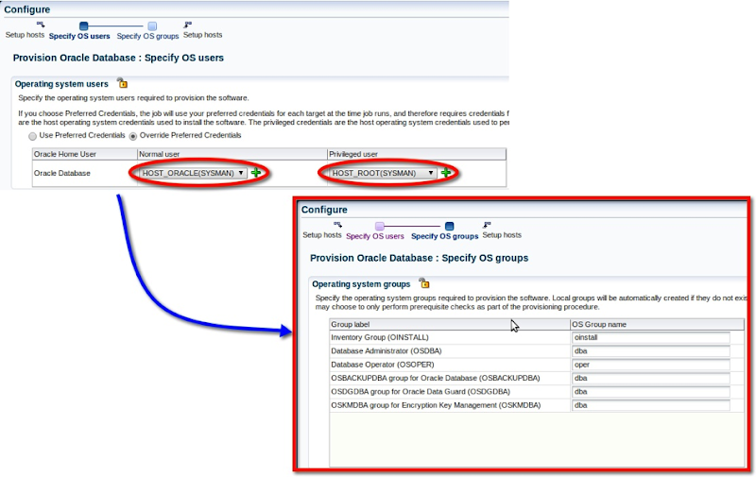Click OSBACKUPDBA group name field
The image size is (756, 477).
[x=651, y=378]
